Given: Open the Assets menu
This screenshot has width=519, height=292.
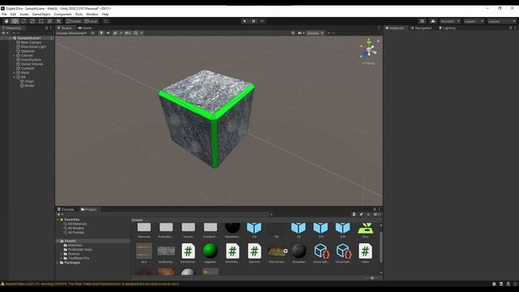Looking at the screenshot, I should (24, 15).
